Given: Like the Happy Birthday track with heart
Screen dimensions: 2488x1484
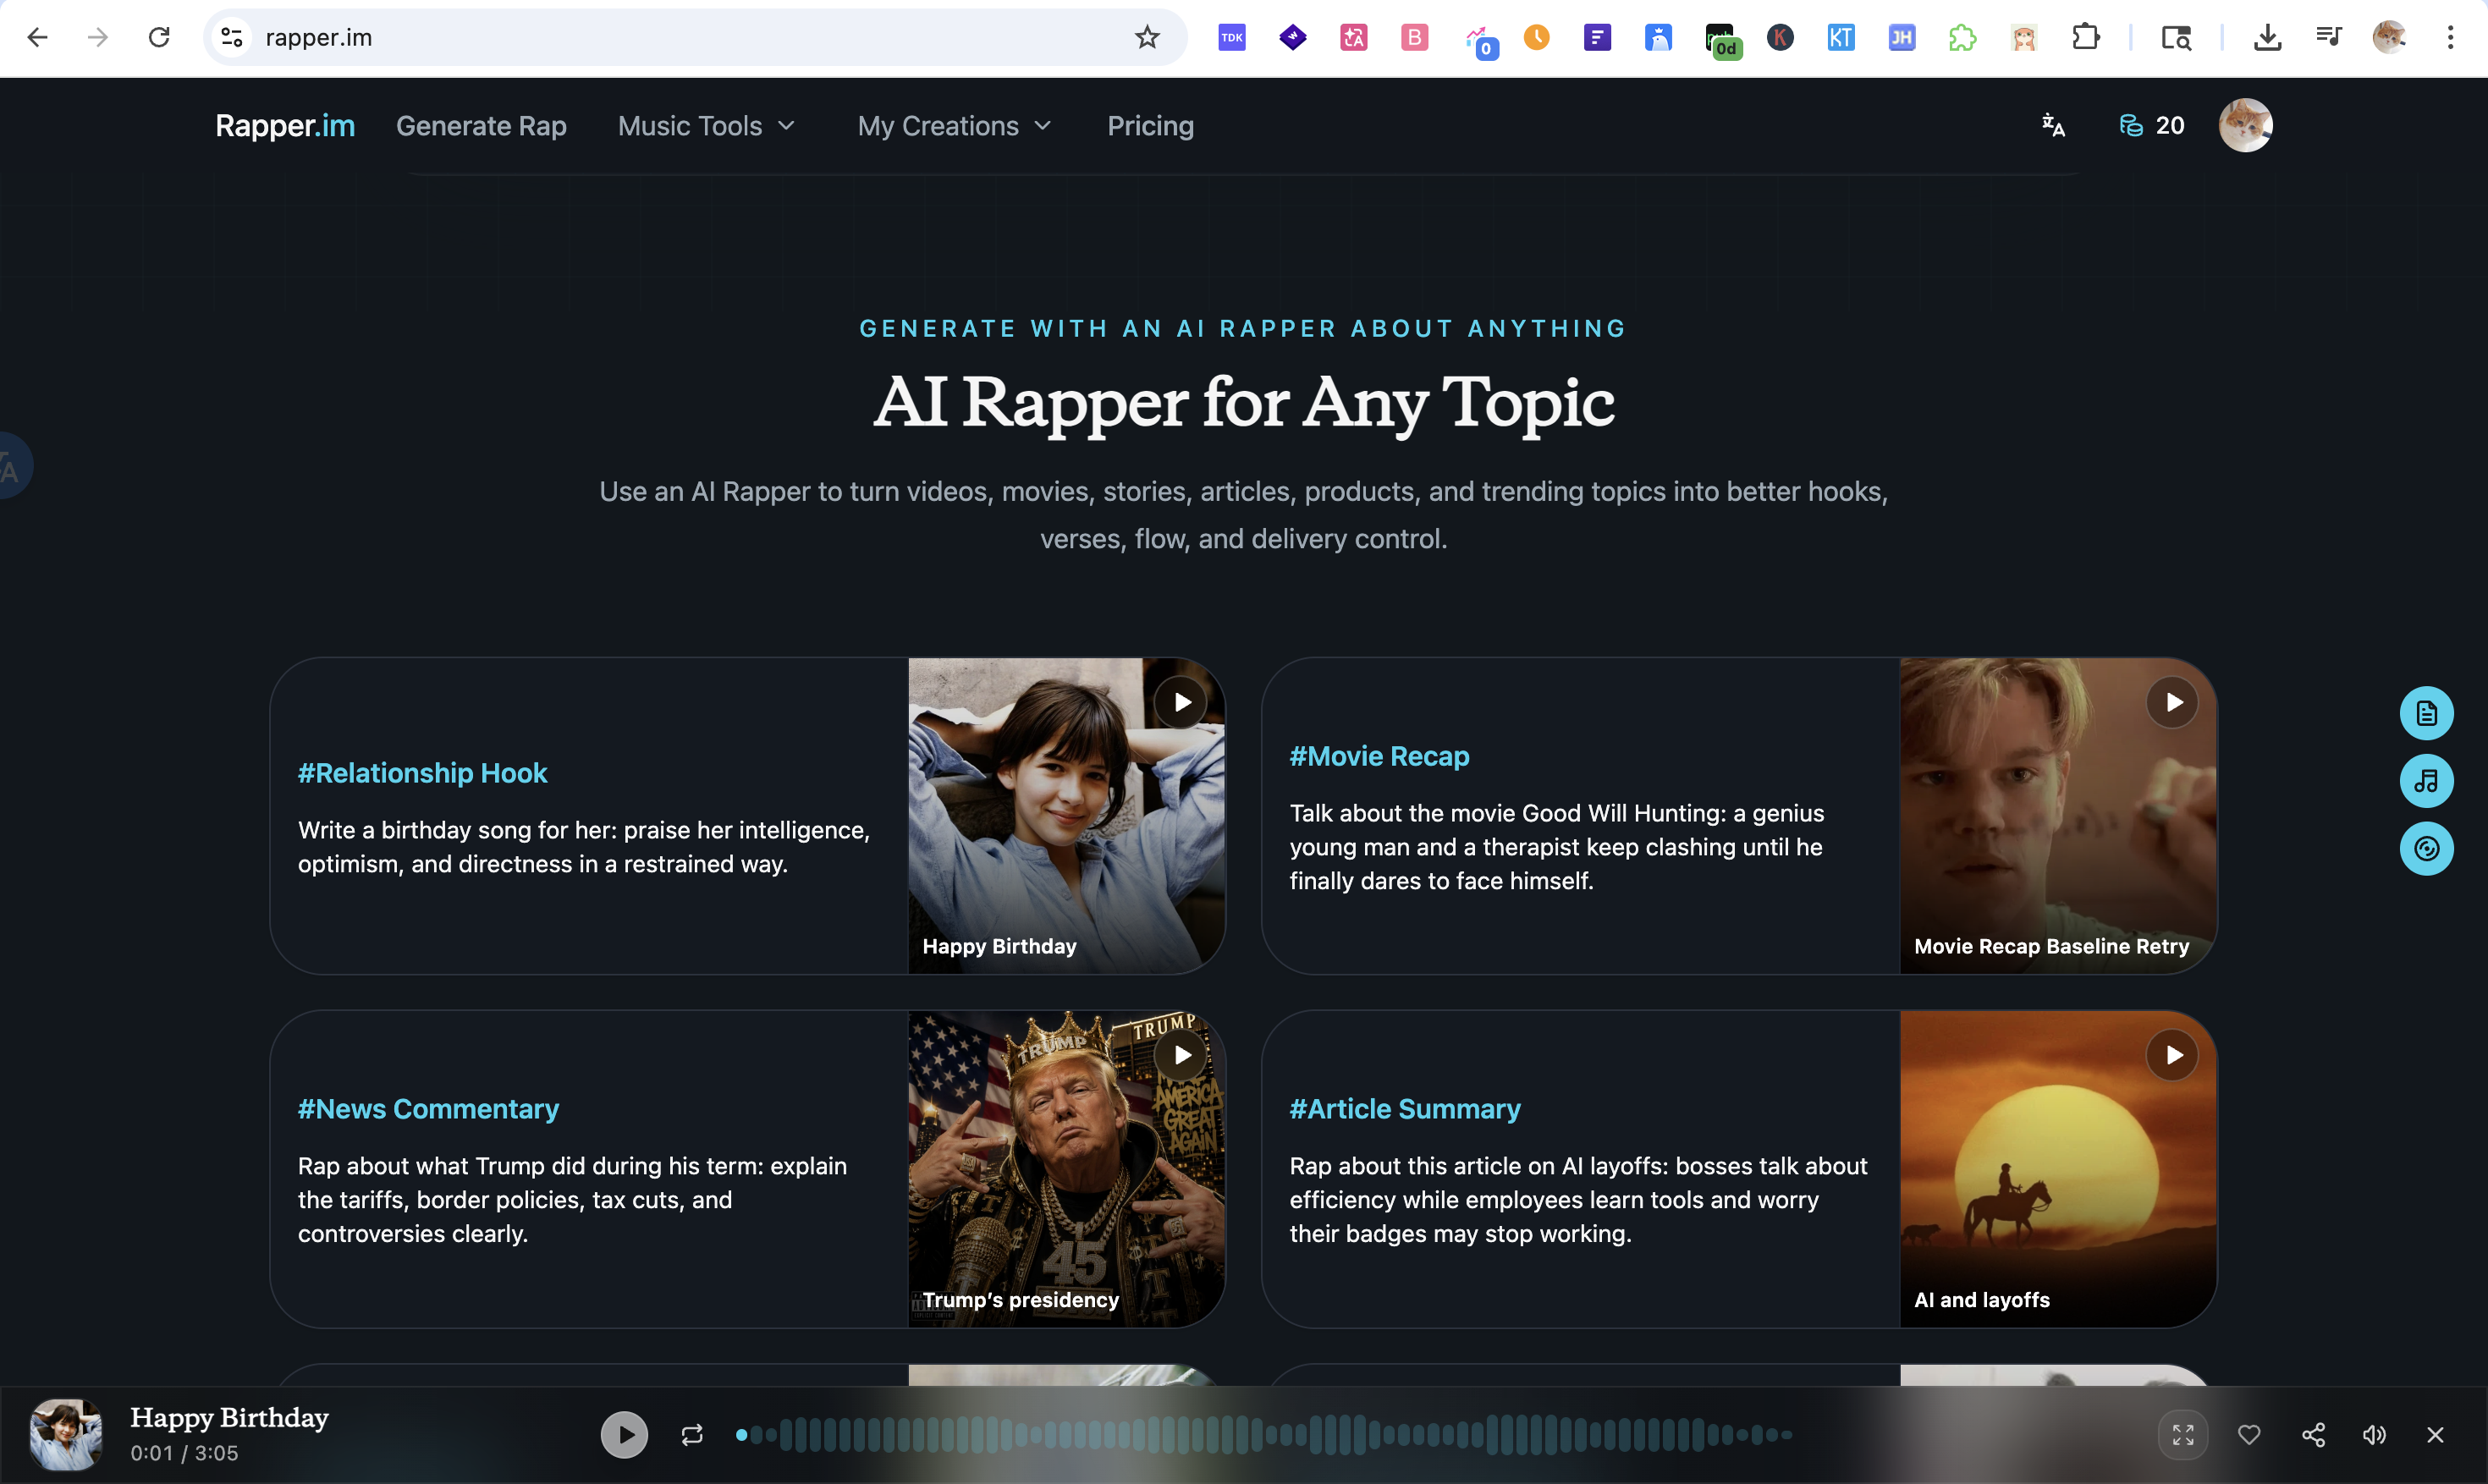Looking at the screenshot, I should pyautogui.click(x=2249, y=1435).
